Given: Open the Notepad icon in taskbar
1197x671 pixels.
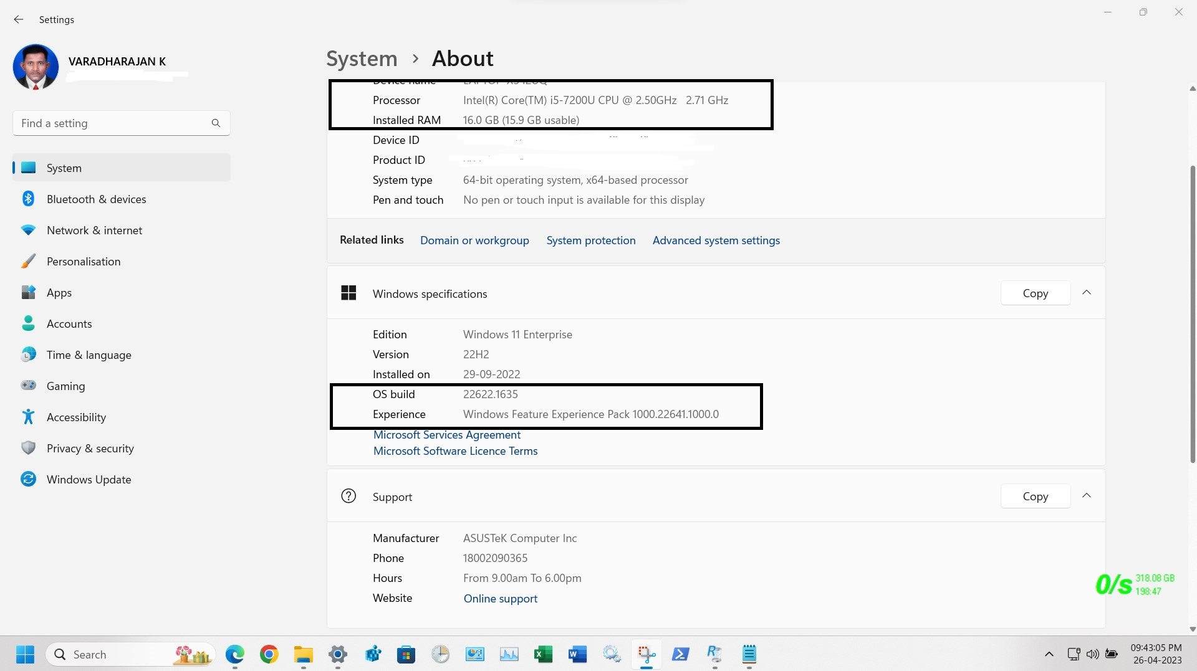Looking at the screenshot, I should (749, 654).
